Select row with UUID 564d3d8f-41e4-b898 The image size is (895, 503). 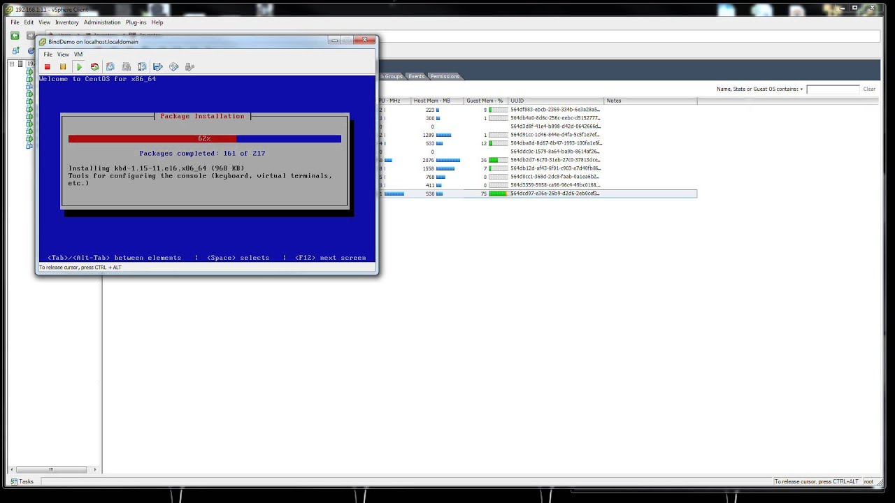[555, 126]
